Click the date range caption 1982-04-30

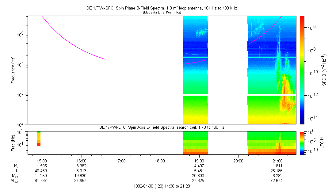pyautogui.click(x=162, y=186)
